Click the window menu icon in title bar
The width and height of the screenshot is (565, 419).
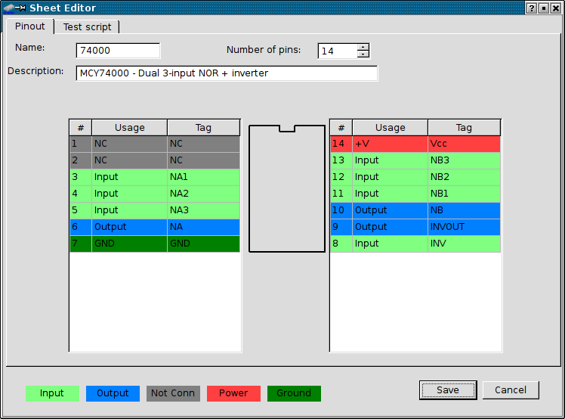pyautogui.click(x=14, y=8)
